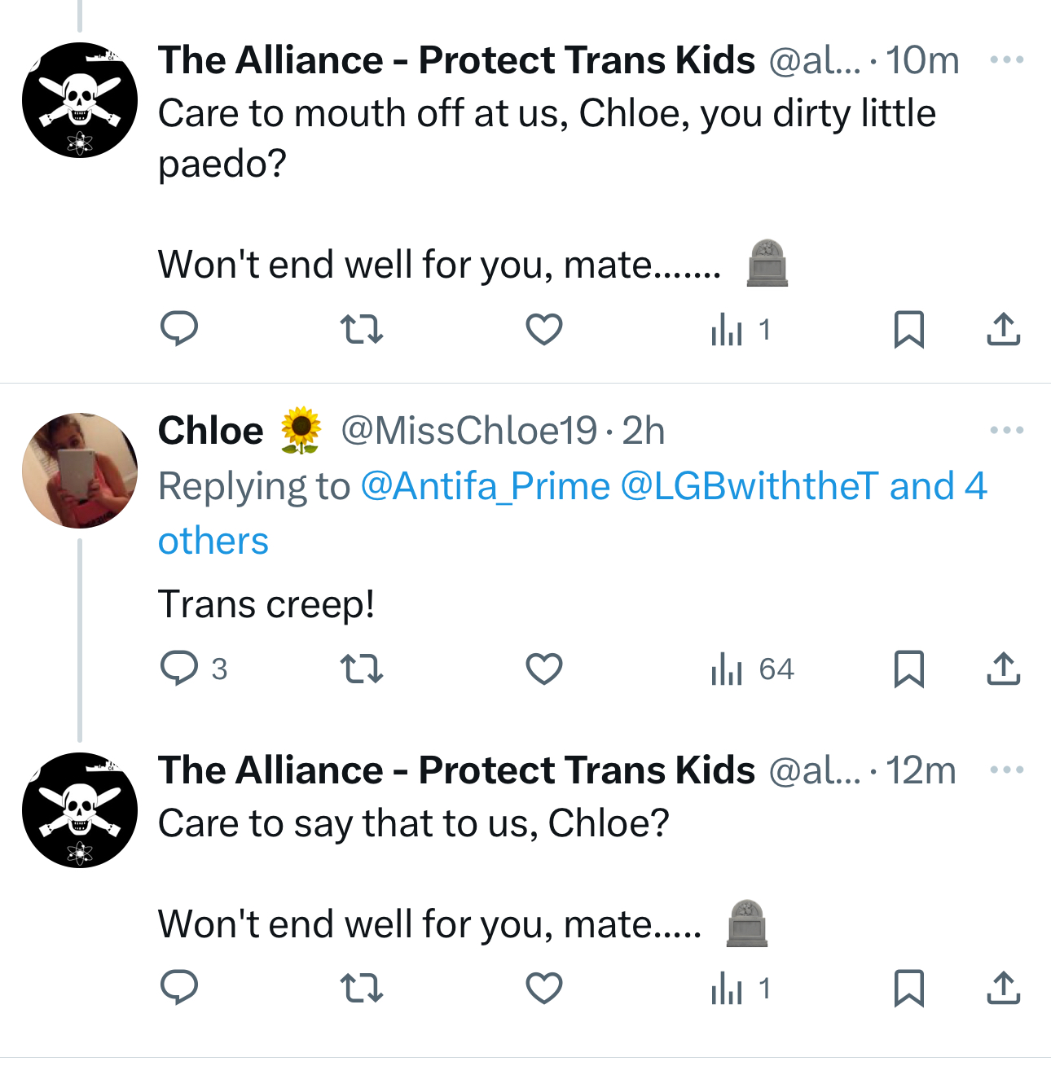Open more options on 12m-old tweet
The height and width of the screenshot is (1066, 1051).
[x=1006, y=770]
